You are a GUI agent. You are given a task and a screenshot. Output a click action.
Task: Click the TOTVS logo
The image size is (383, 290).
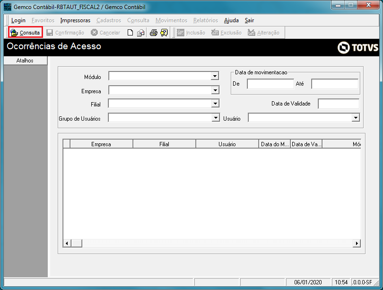point(358,47)
